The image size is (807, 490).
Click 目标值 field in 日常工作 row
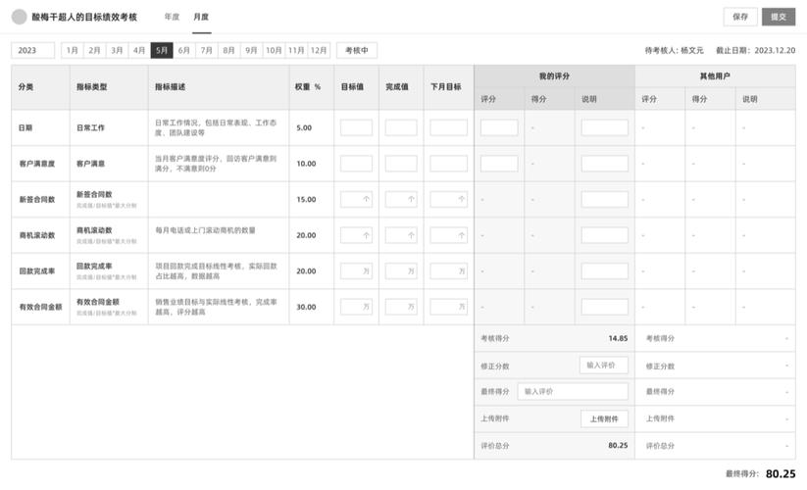(356, 127)
